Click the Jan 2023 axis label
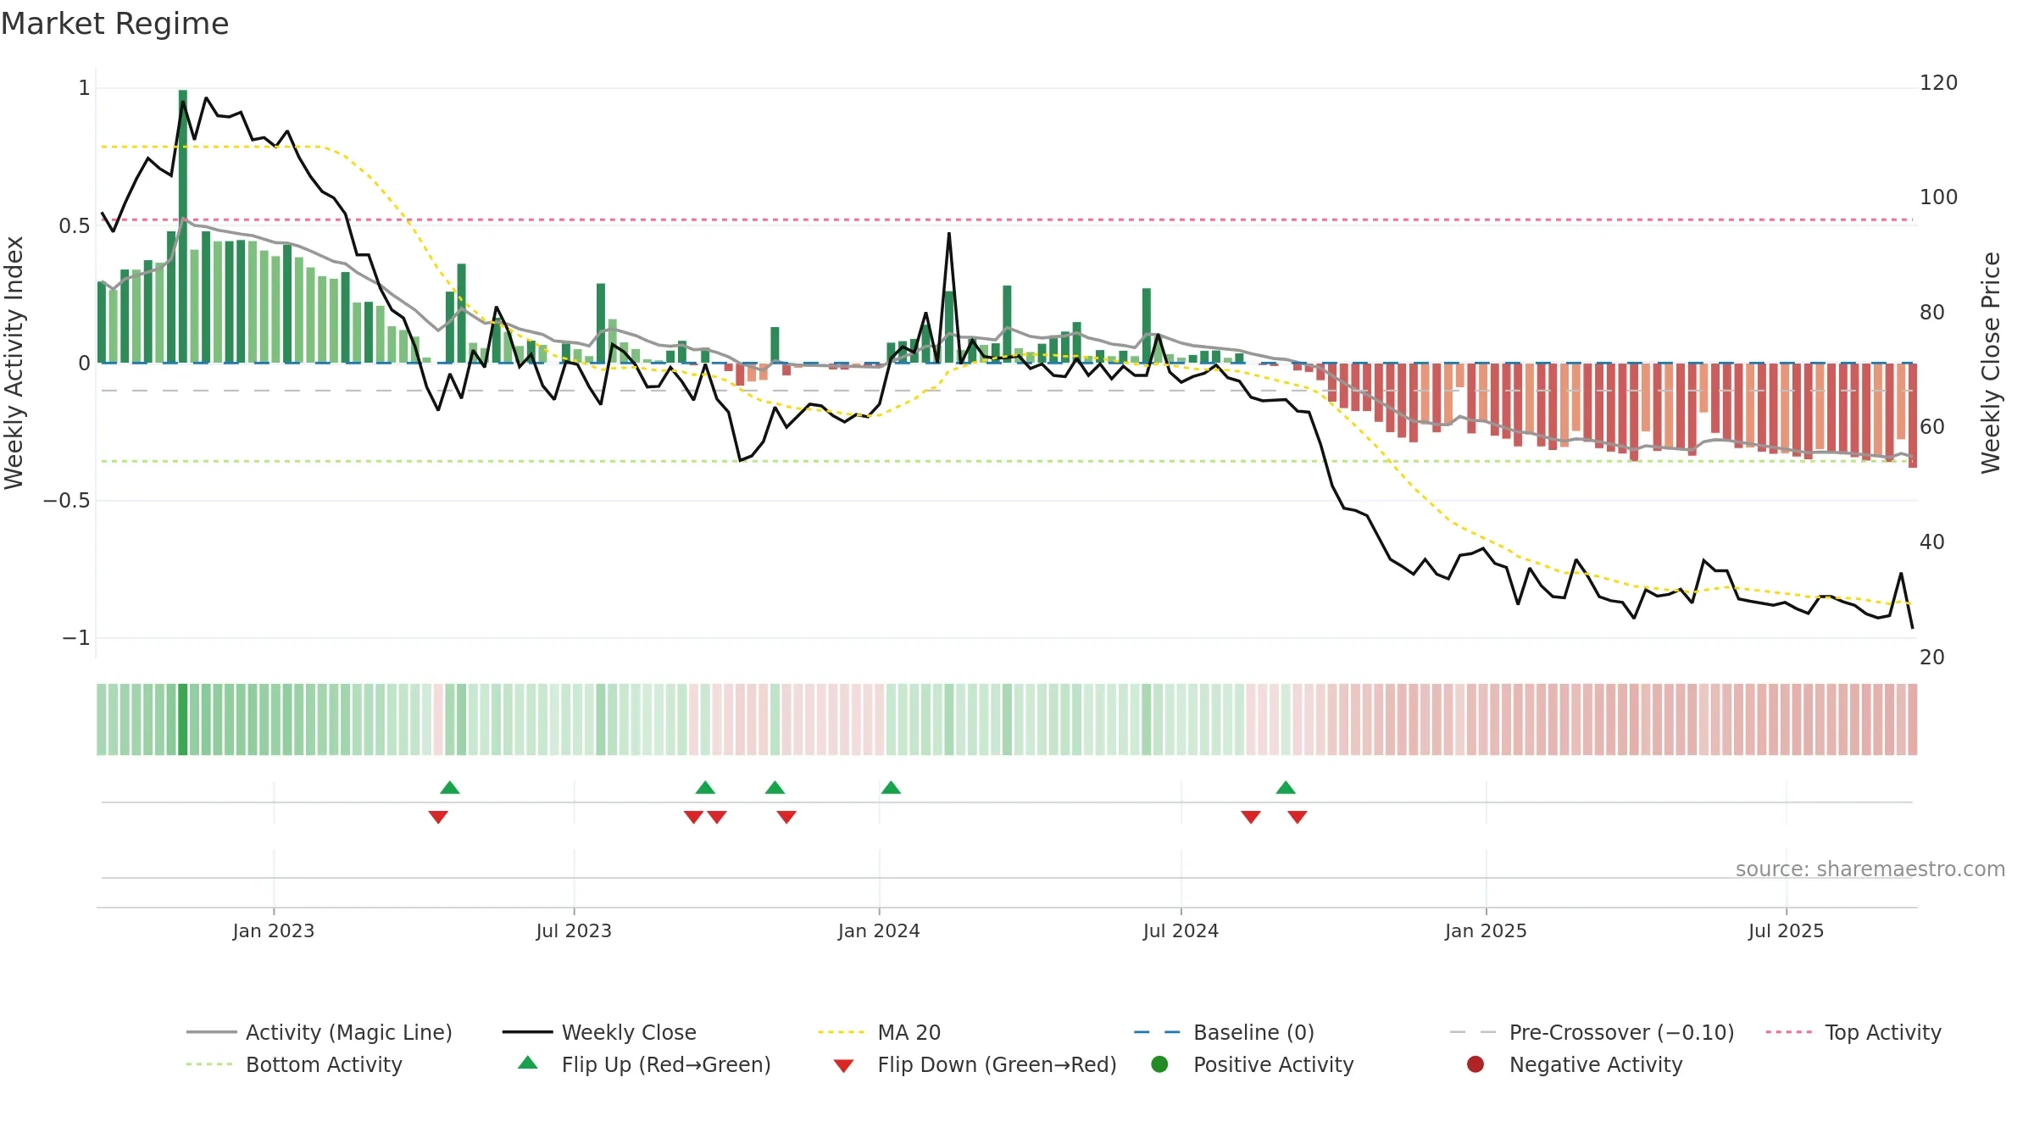The height and width of the screenshot is (1144, 2034). pos(274,930)
